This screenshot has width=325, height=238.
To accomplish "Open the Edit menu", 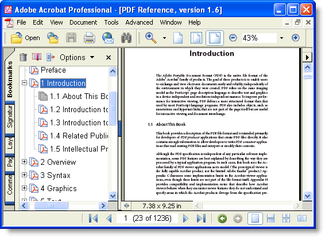I will click(38, 22).
